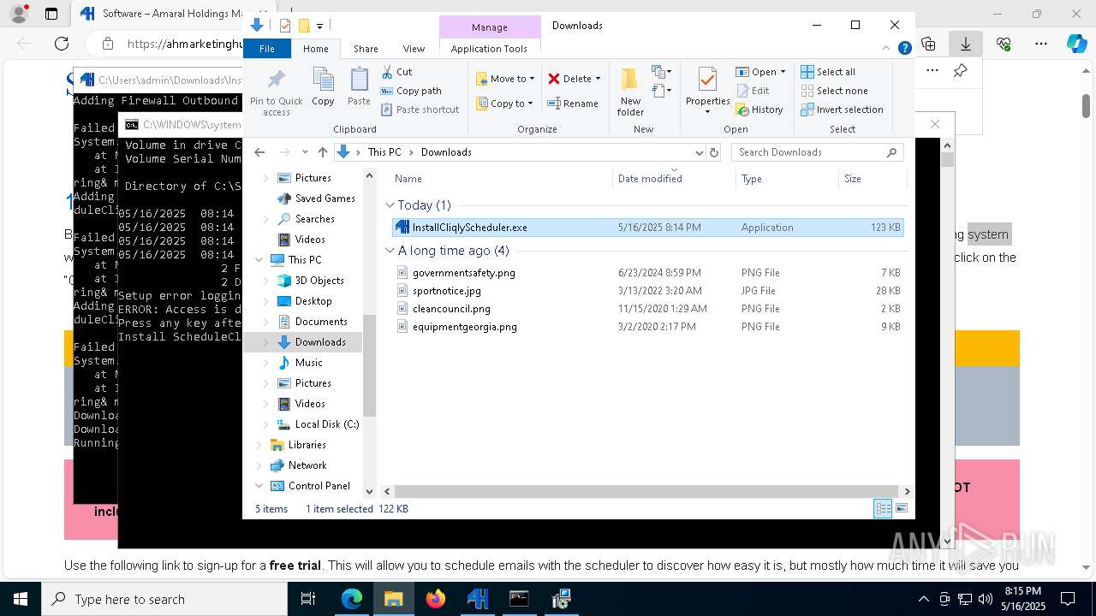Image resolution: width=1096 pixels, height=616 pixels.
Task: Click Copy path in the ribbon
Action: click(411, 91)
